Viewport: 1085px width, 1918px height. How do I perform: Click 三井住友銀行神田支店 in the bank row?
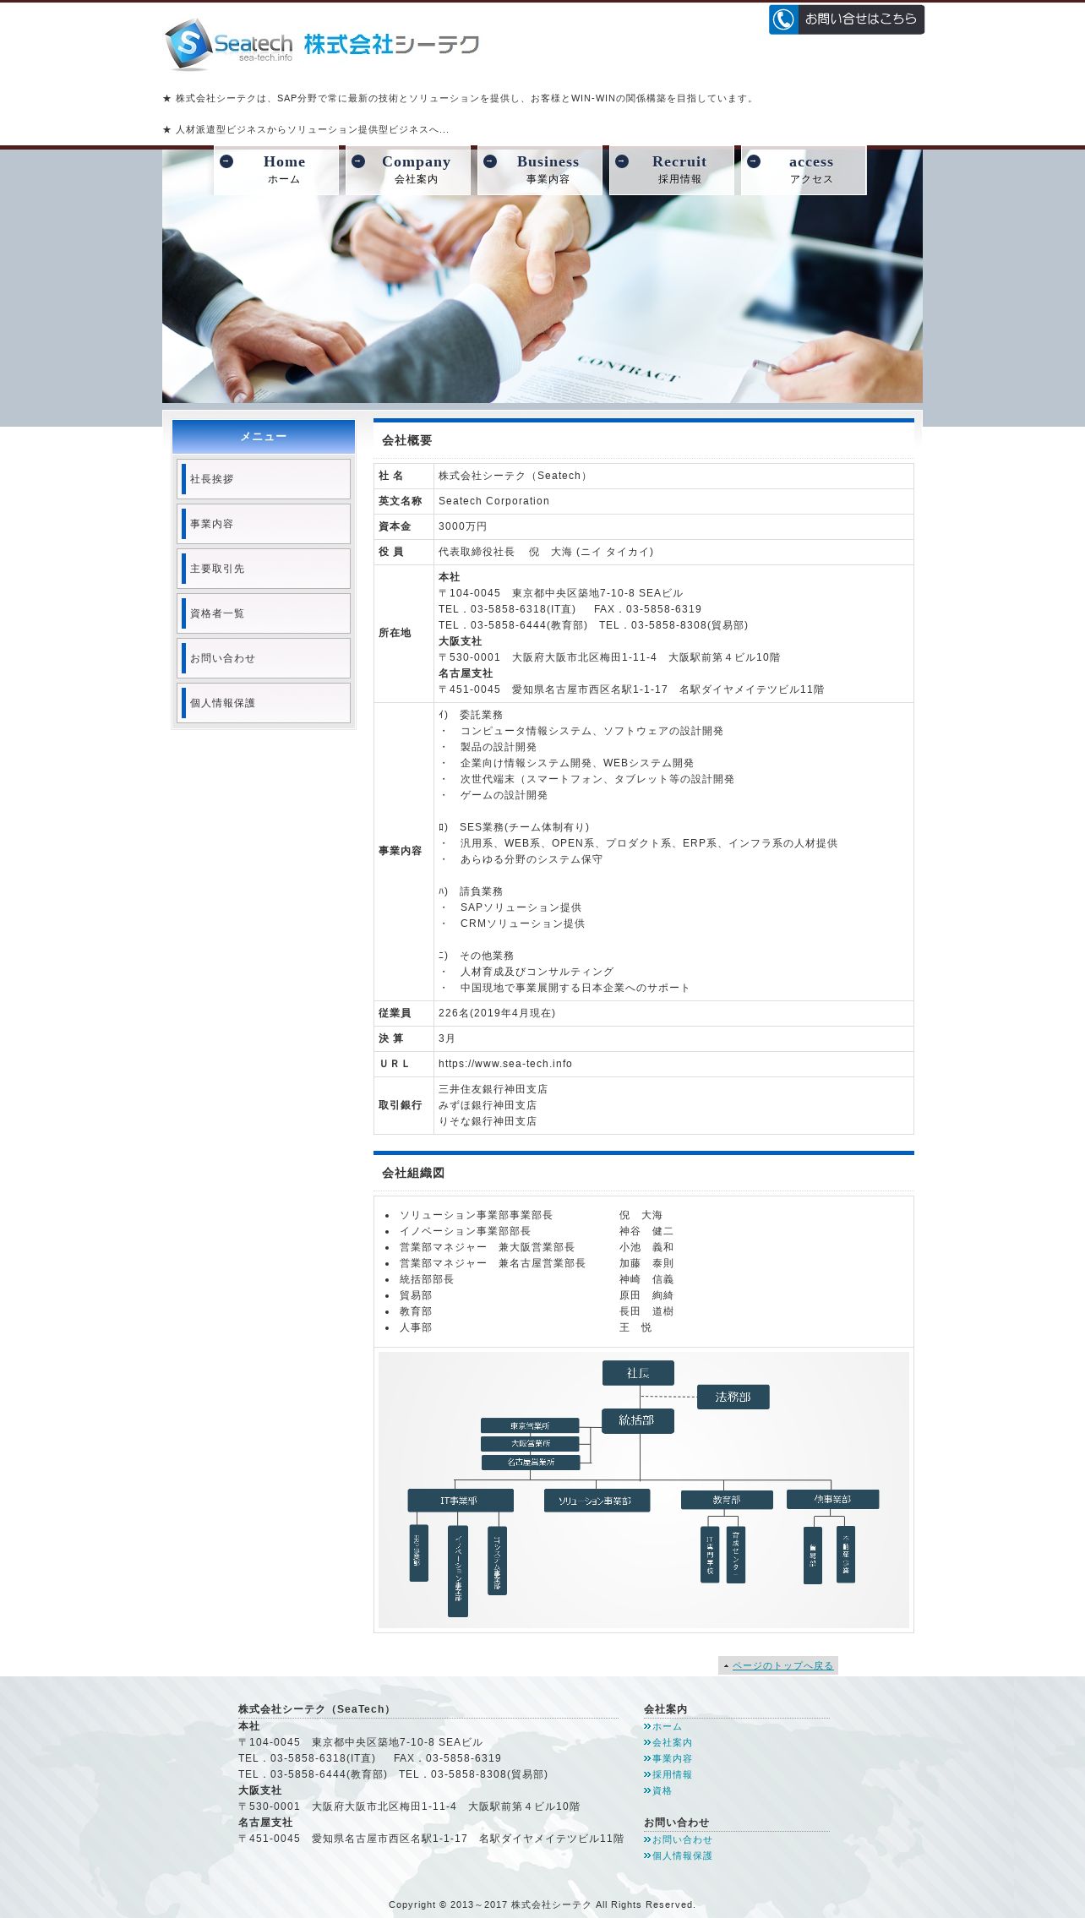tap(493, 1089)
